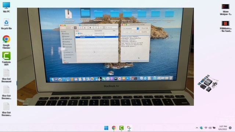Open the device dropdown arrow in tool window
Image resolution: width=235 pixels, height=132 pixels.
click(138, 29)
